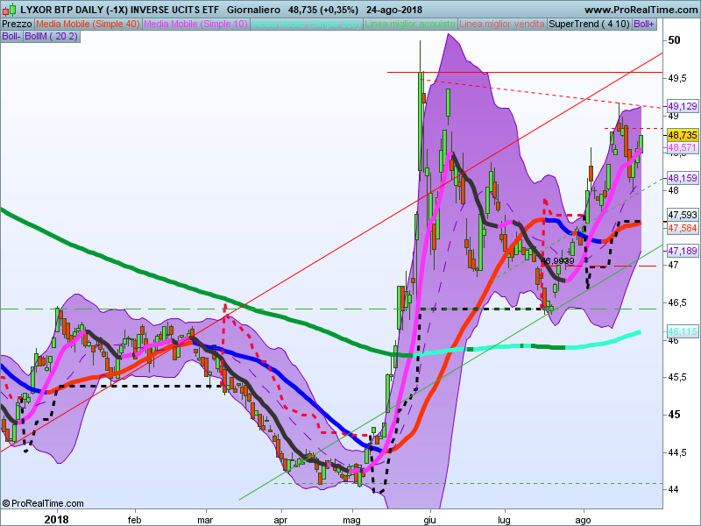Click the 24-ago-2018 date text

(x=395, y=10)
